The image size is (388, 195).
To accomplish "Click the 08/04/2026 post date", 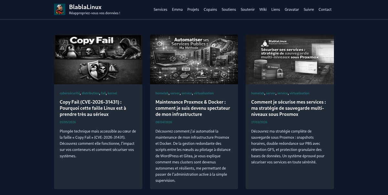I will (164, 122).
